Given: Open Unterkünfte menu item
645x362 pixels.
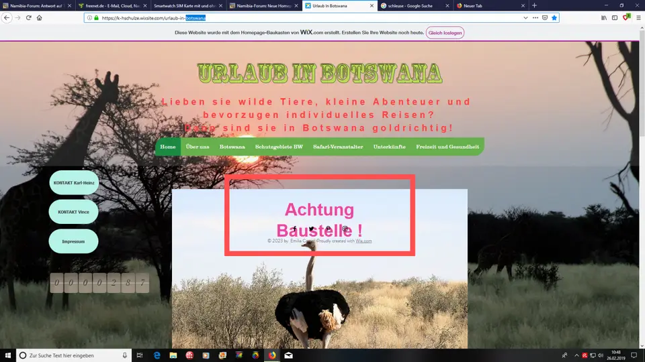Looking at the screenshot, I should pos(389,147).
